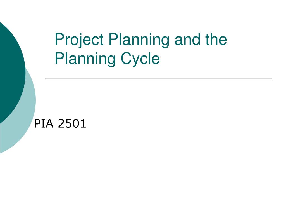
Task: Click the final digit "1" in "2501"
Action: pyautogui.click(x=83, y=123)
